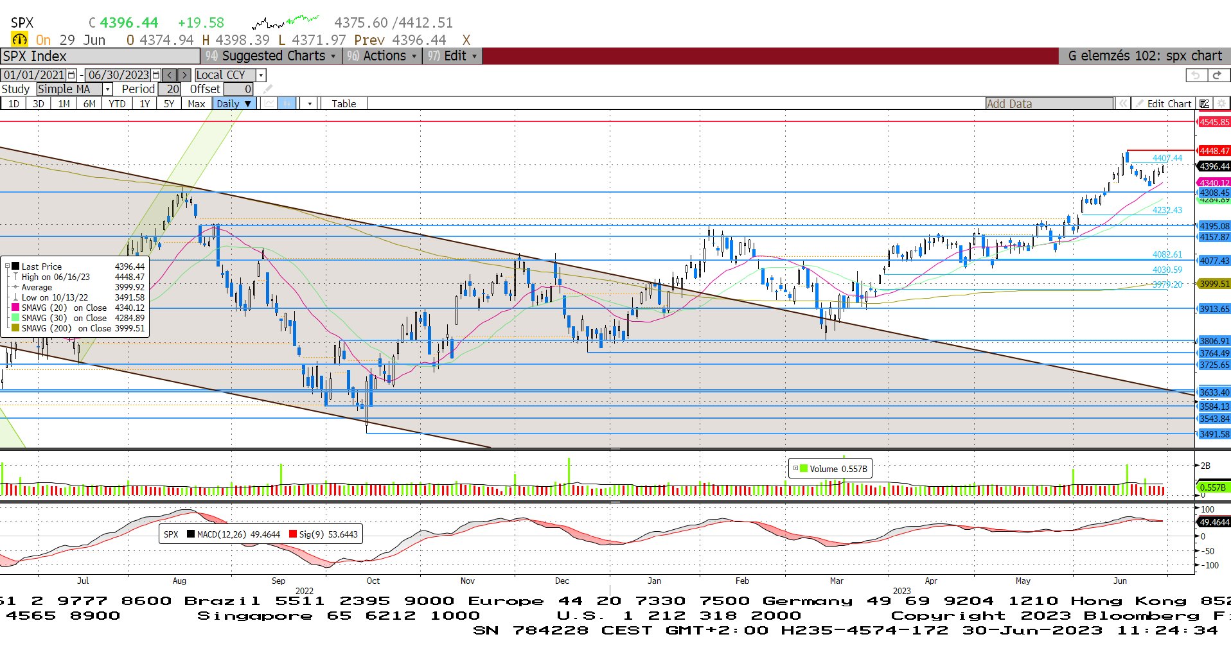Screen dimensions: 1231x666
Task: Click Low on 10/13/22 marker icon in legend
Action: (x=15, y=297)
